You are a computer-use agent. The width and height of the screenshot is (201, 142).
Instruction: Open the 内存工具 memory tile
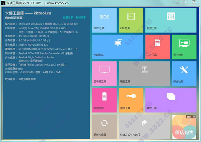pos(157,47)
